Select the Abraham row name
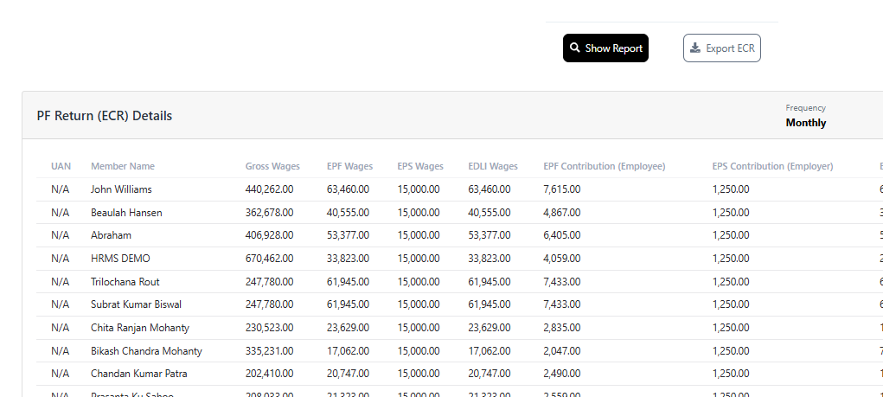Viewport: 883px width, 397px height. tap(111, 235)
